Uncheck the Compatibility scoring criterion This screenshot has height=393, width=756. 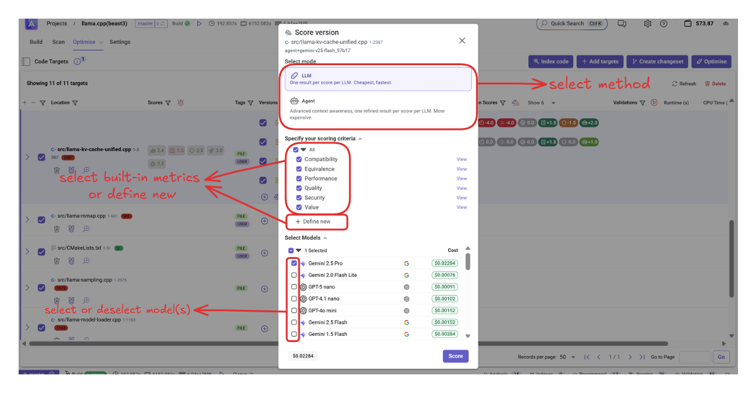point(299,160)
